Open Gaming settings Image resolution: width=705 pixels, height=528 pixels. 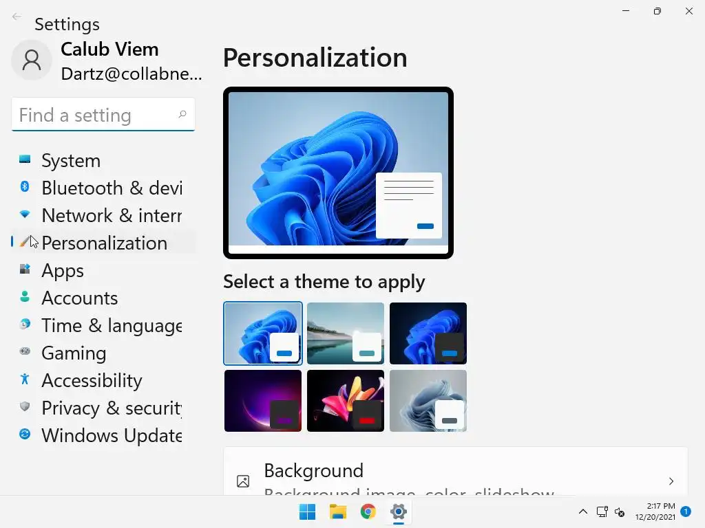(x=103, y=353)
